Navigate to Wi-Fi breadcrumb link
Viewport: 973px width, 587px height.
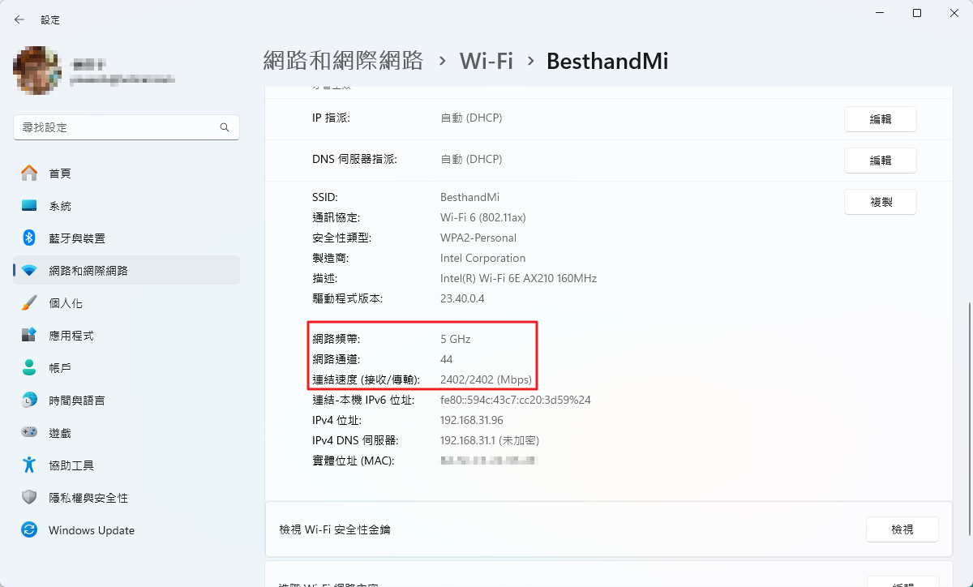(x=486, y=61)
